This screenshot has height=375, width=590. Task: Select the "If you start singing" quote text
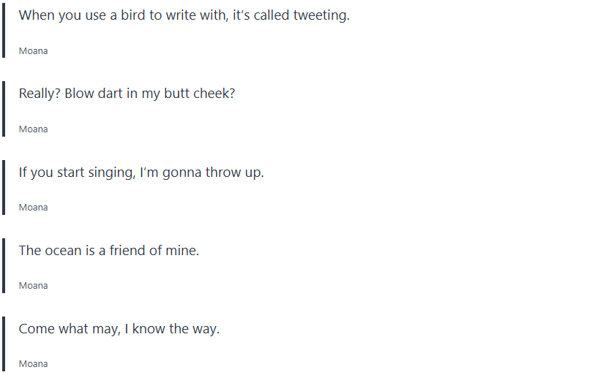coord(141,173)
